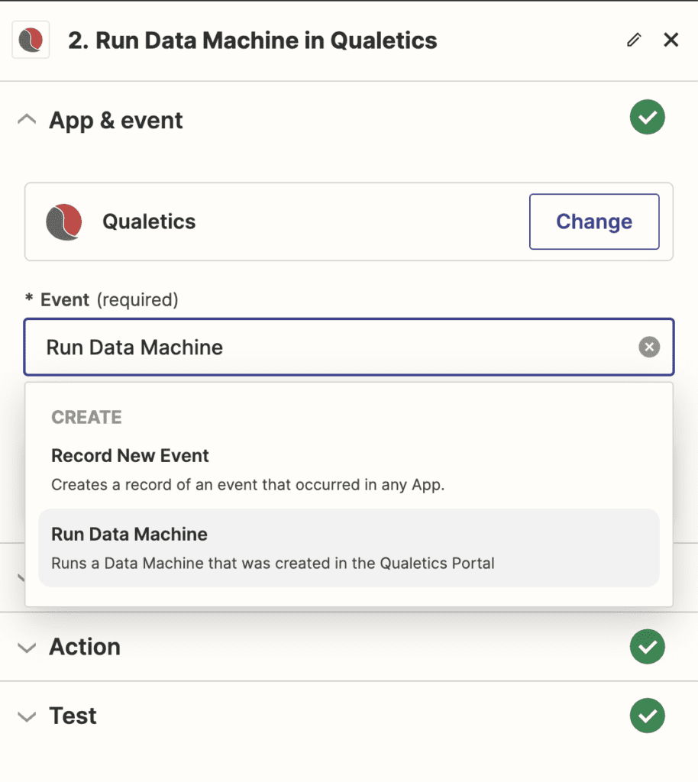Collapse the App & event section
Viewport: 698px width, 782px height.
click(x=27, y=119)
